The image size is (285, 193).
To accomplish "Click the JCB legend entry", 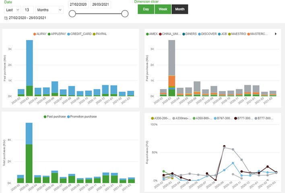I will (x=222, y=34).
